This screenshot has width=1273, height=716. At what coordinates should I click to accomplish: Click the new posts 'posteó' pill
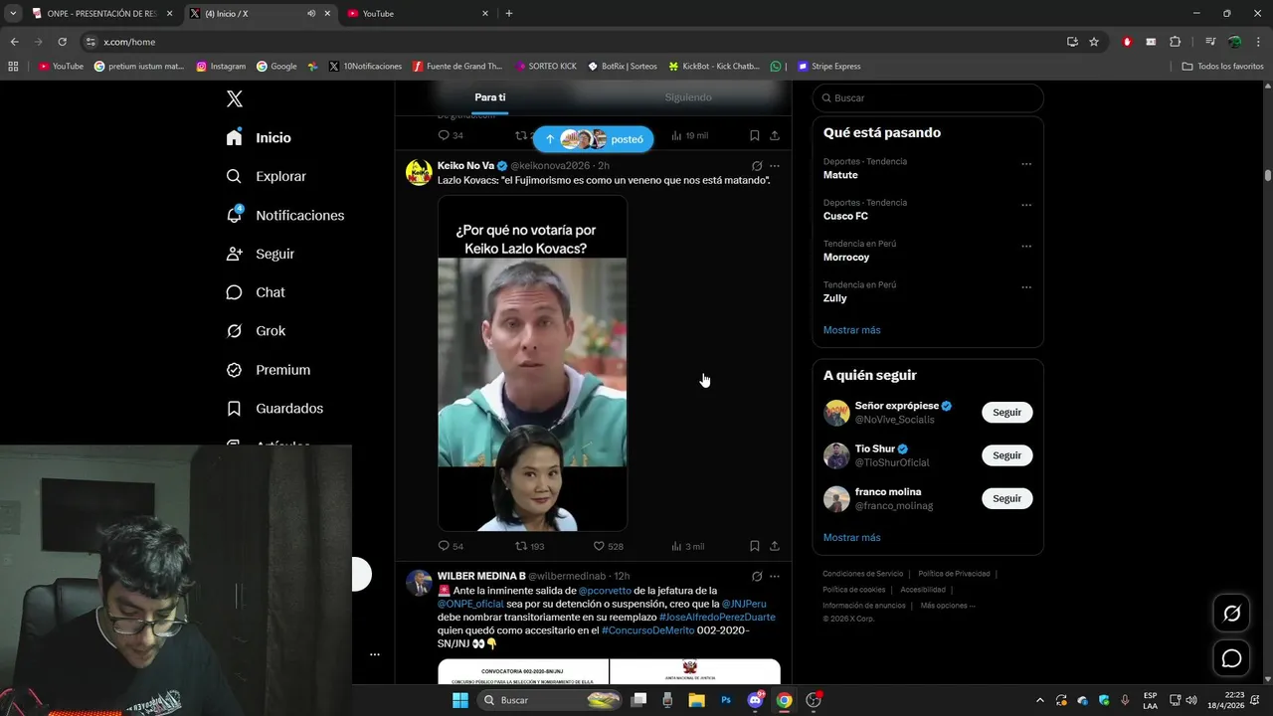tap(594, 139)
